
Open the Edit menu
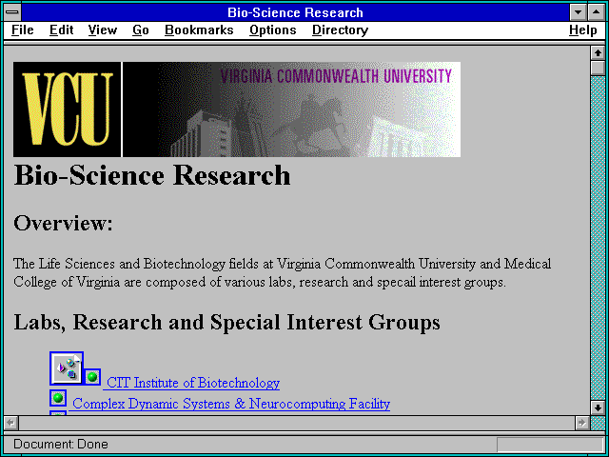coord(61,30)
